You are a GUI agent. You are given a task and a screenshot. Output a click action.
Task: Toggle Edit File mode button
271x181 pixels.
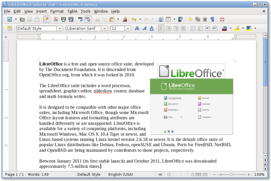[47, 19]
